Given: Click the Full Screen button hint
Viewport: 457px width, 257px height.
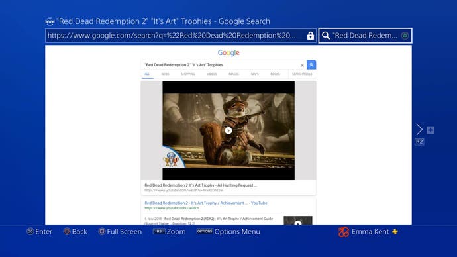Looking at the screenshot, I should click(x=120, y=232).
